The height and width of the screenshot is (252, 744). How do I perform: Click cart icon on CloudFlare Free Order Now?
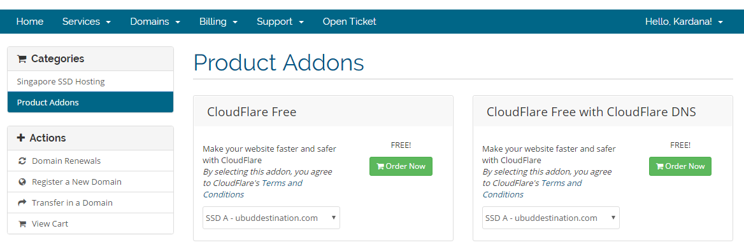[x=380, y=166]
